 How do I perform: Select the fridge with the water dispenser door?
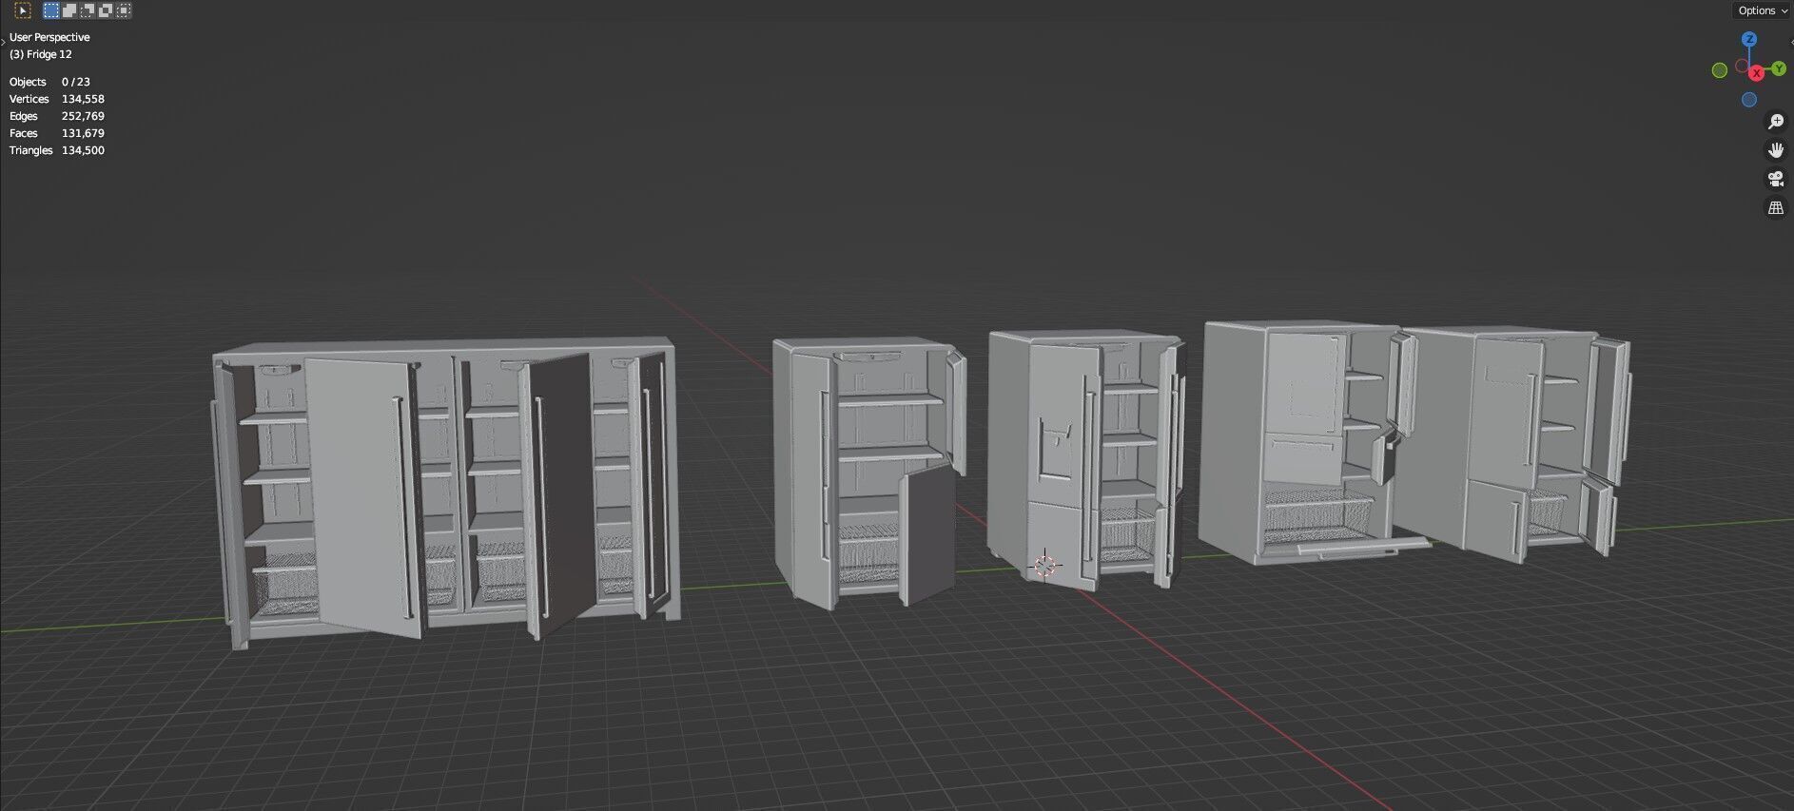click(1086, 458)
